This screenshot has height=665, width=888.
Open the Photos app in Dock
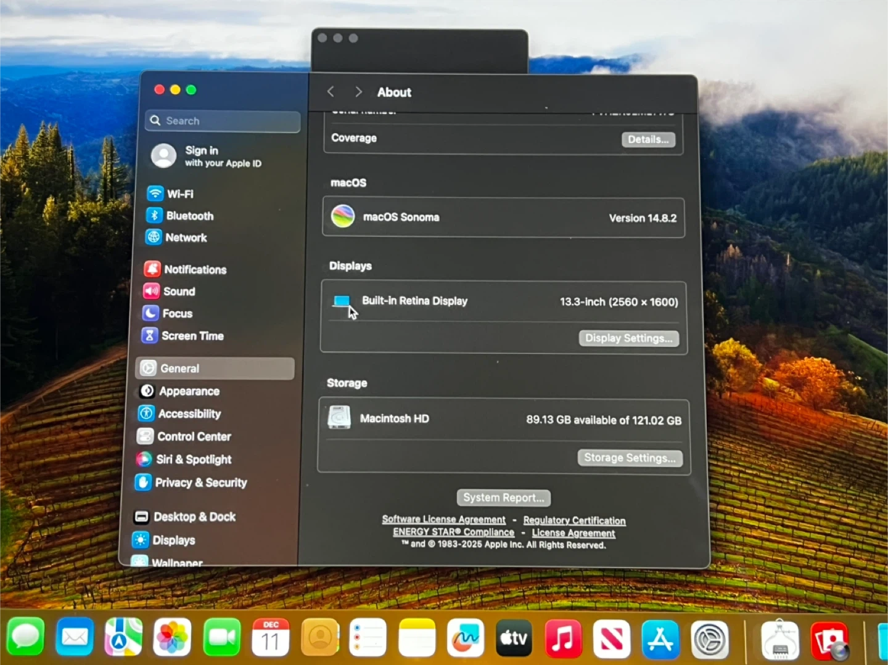pyautogui.click(x=172, y=638)
